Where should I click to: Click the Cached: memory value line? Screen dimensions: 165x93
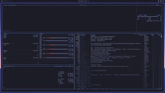point(21,51)
